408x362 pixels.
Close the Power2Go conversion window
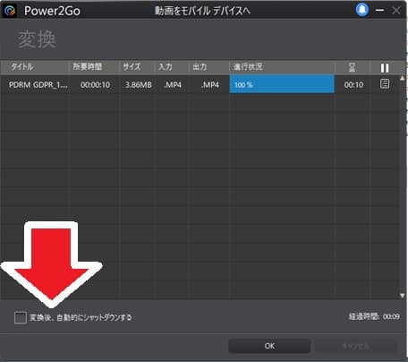pyautogui.click(x=396, y=11)
